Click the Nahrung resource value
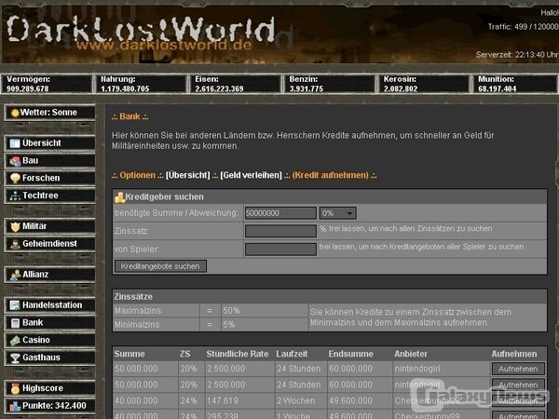This screenshot has width=559, height=419. tap(125, 88)
